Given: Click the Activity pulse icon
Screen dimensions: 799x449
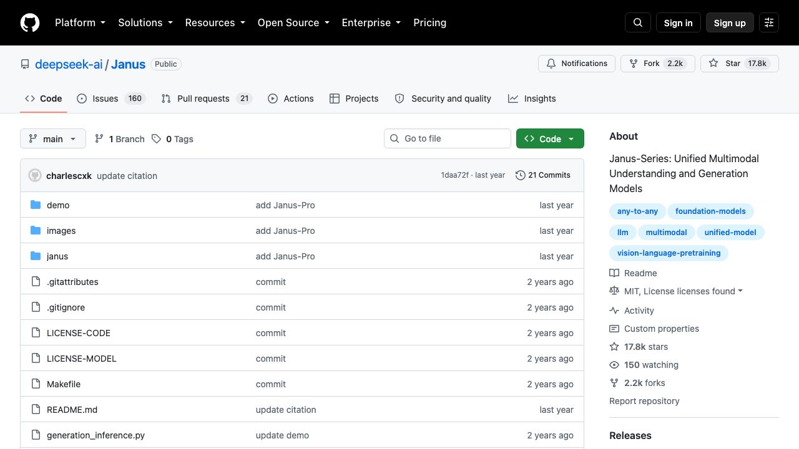Looking at the screenshot, I should click(x=614, y=311).
